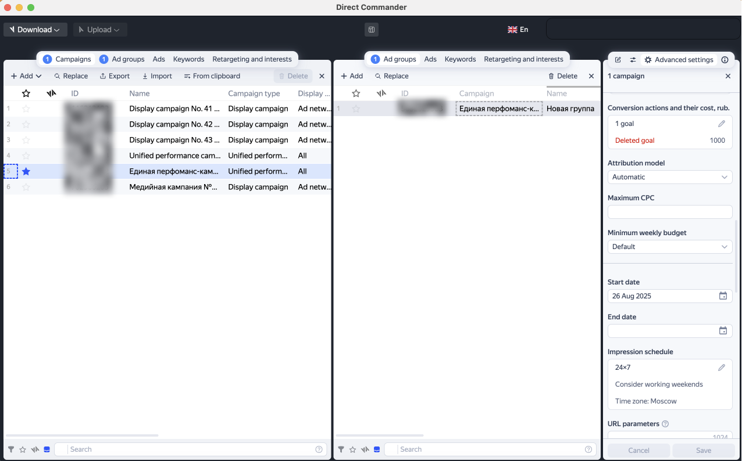Edit the impression schedule with the pencil icon

[722, 368]
